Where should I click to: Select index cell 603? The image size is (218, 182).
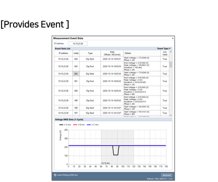click(76, 67)
